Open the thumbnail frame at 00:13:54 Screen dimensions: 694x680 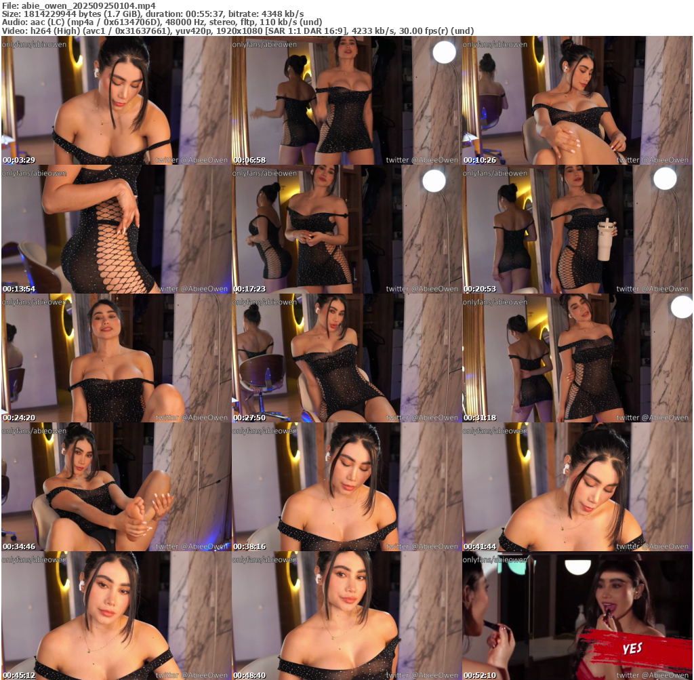(116, 229)
